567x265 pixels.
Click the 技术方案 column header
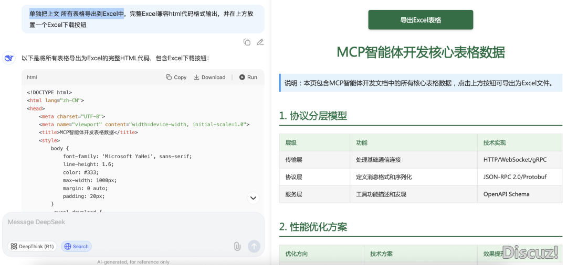click(x=421, y=253)
